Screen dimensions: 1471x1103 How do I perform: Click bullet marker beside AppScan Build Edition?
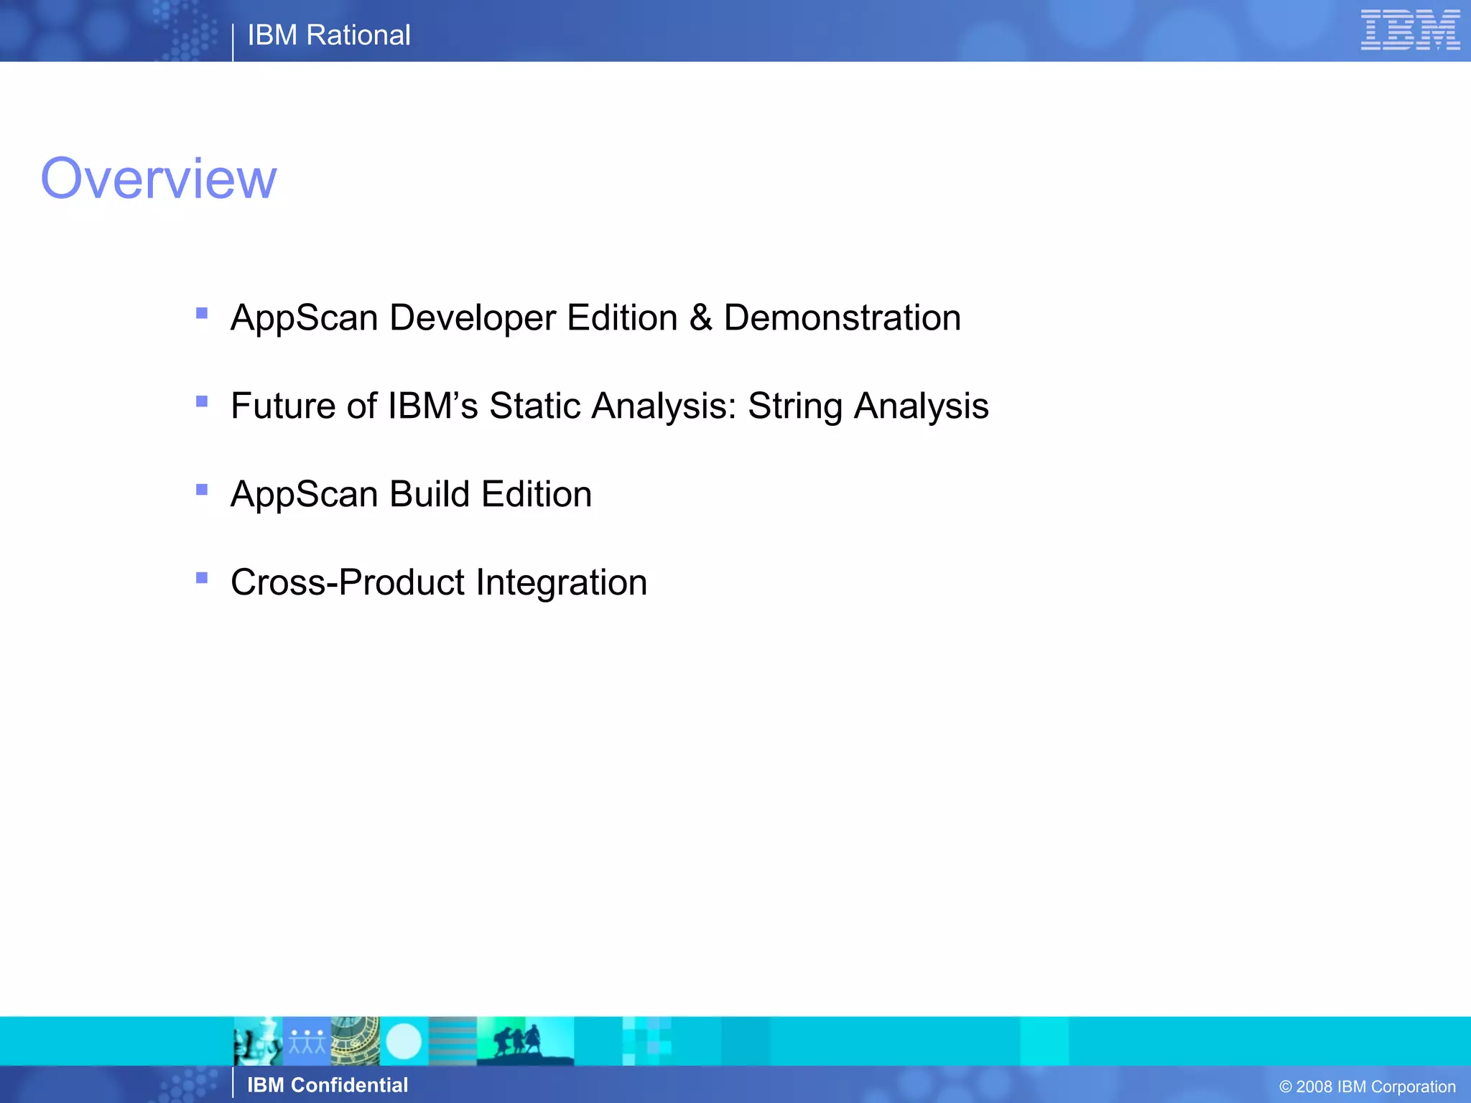pos(202,490)
